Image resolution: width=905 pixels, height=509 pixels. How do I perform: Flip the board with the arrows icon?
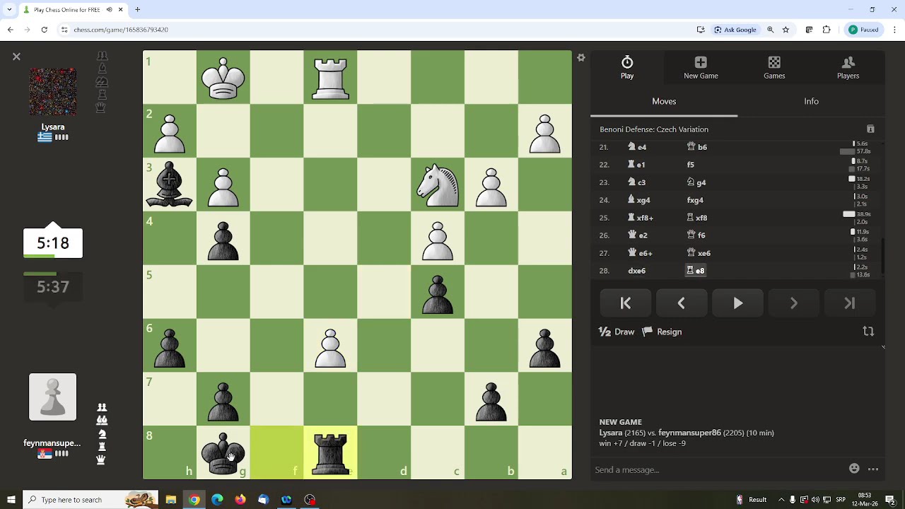click(x=868, y=332)
